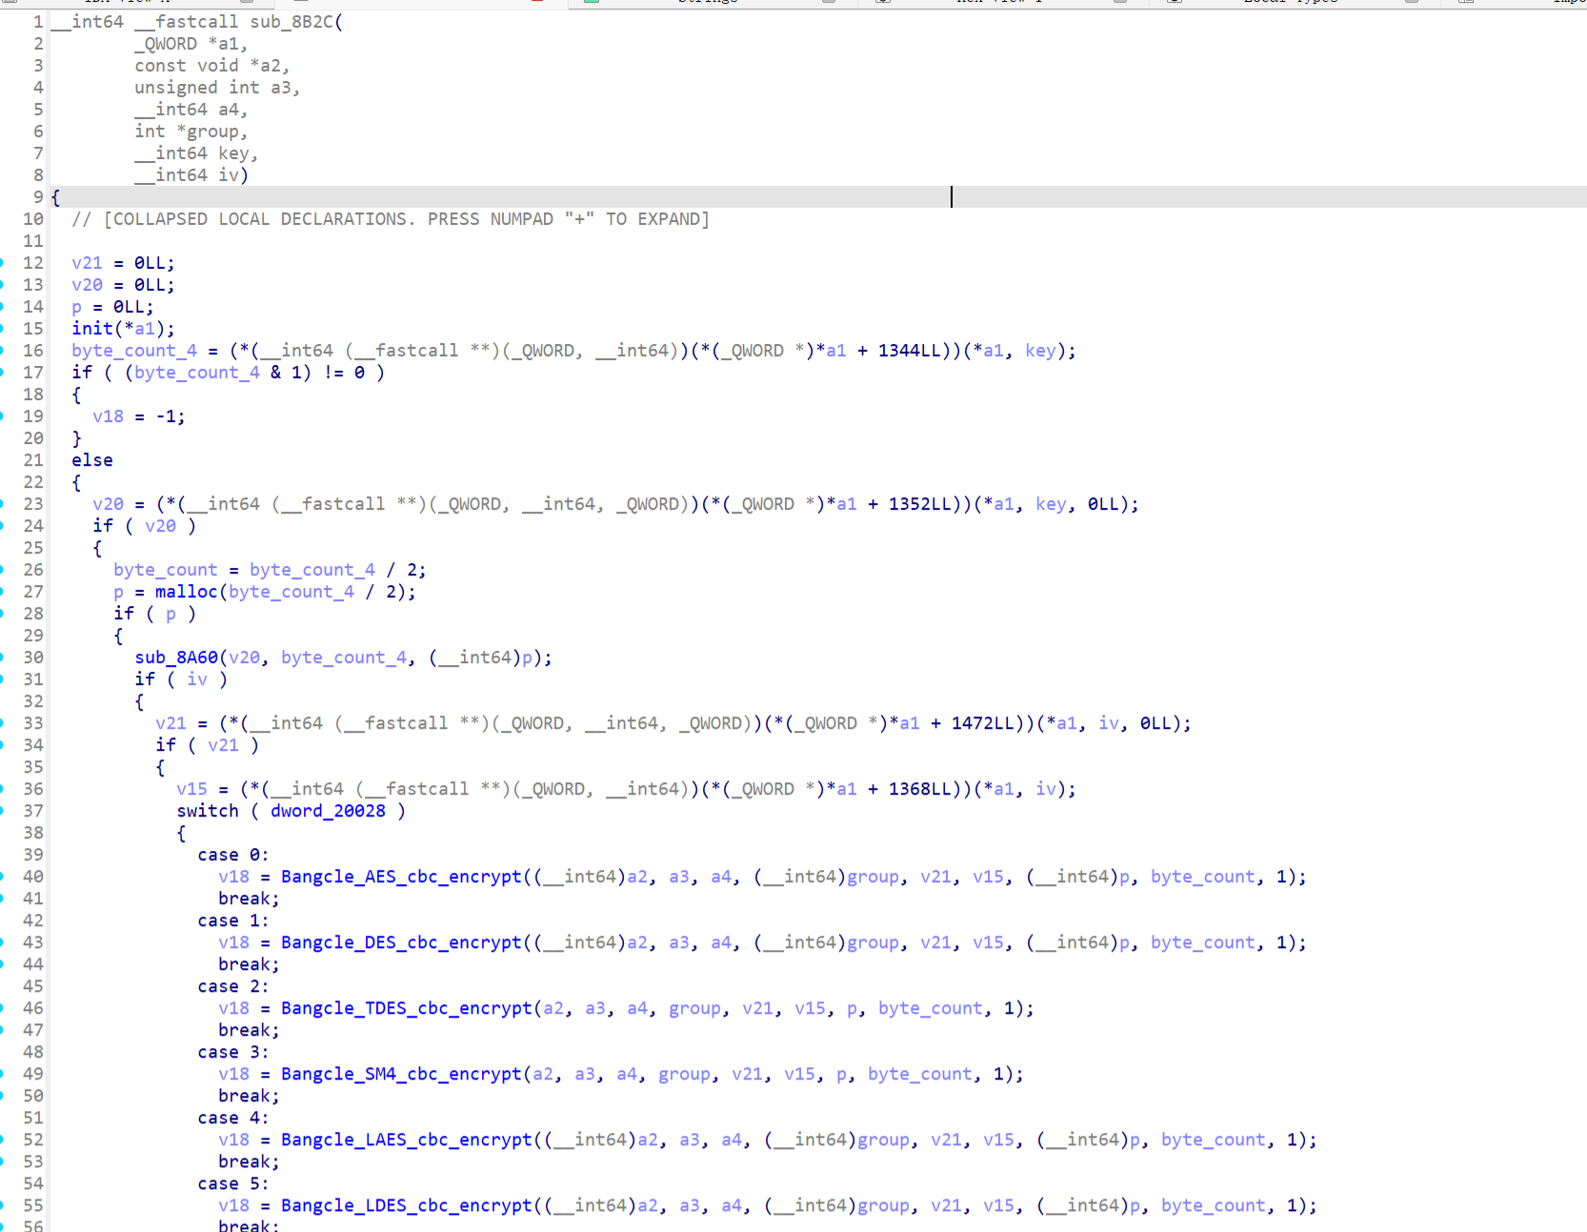The height and width of the screenshot is (1232, 1587).
Task: Toggle breakpoint dot beside line 27
Action: (x=3, y=592)
